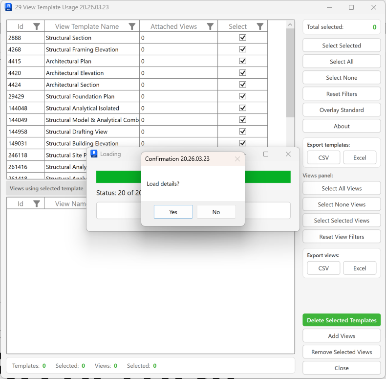Click Remove Selected Views button
This screenshot has width=386, height=379.
click(342, 352)
